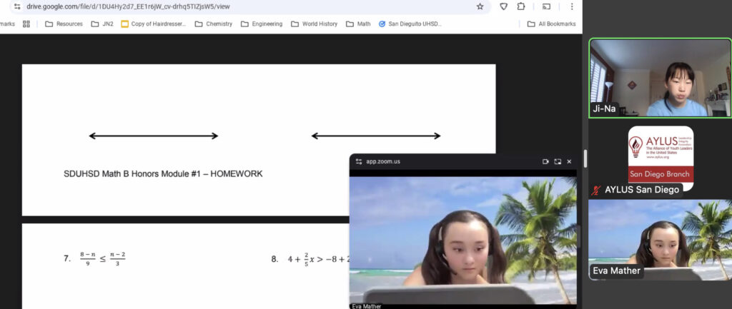
Task: Open San Dieguito UHSD bookmark link
Action: 410,24
